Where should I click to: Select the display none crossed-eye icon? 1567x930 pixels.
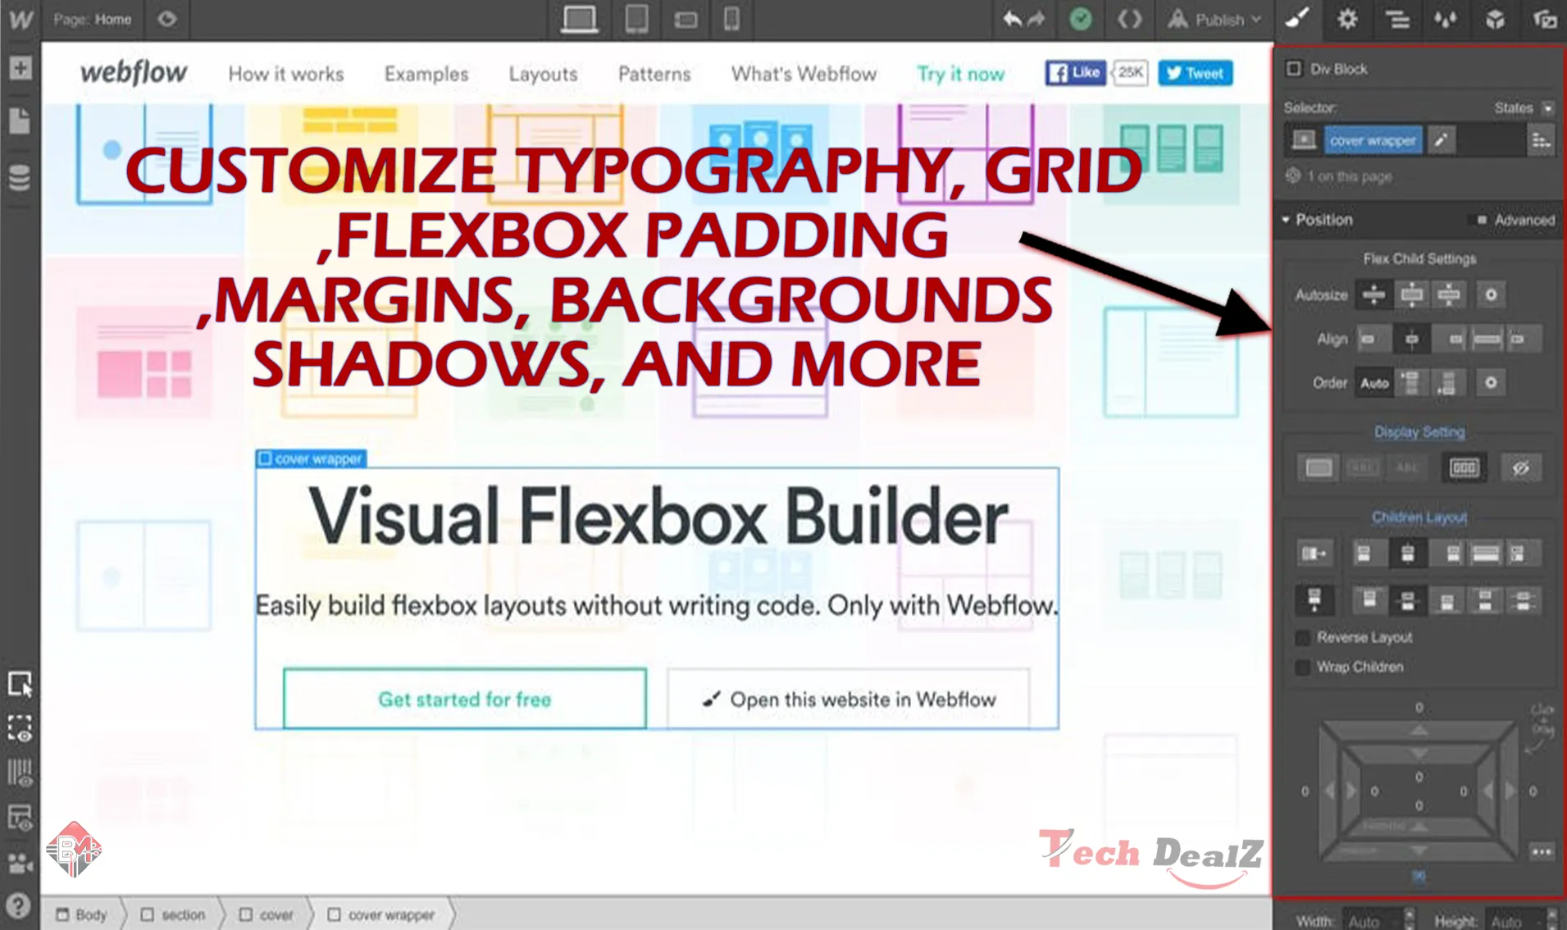1520,467
